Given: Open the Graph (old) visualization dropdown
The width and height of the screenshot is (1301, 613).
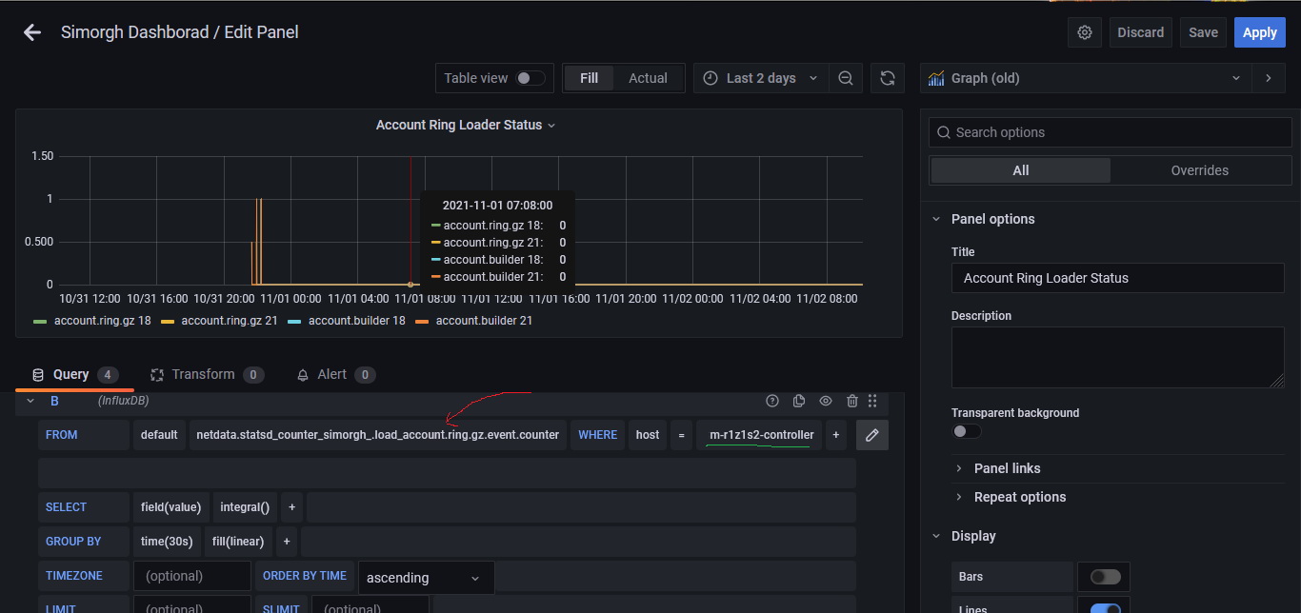Looking at the screenshot, I should point(1086,78).
